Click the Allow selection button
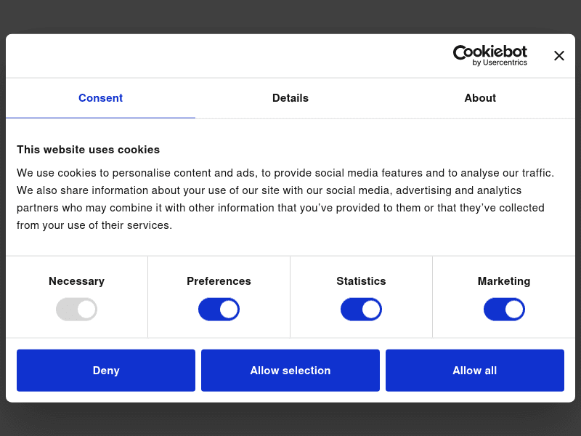 click(x=290, y=371)
